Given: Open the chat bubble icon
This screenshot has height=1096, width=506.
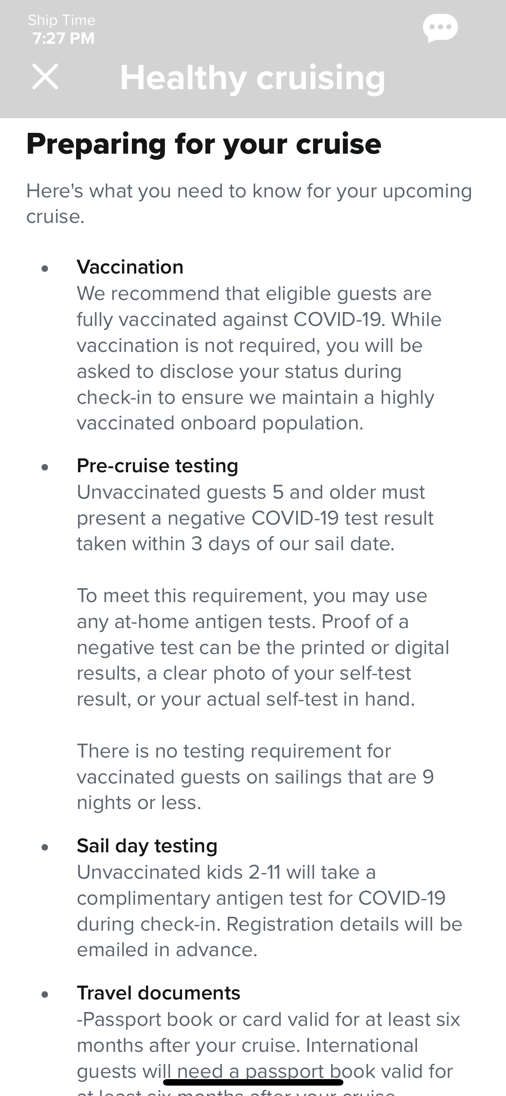Looking at the screenshot, I should coord(440,28).
